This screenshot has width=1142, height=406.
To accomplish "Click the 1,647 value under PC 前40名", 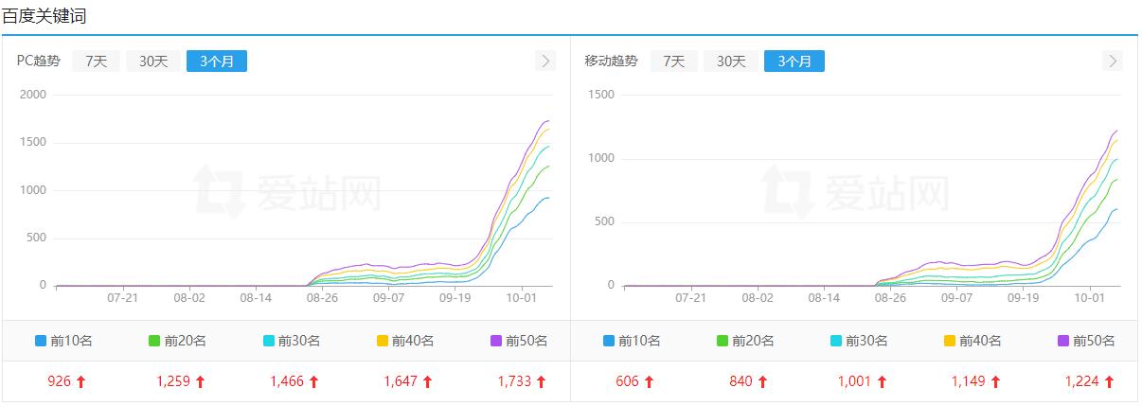I will click(400, 382).
